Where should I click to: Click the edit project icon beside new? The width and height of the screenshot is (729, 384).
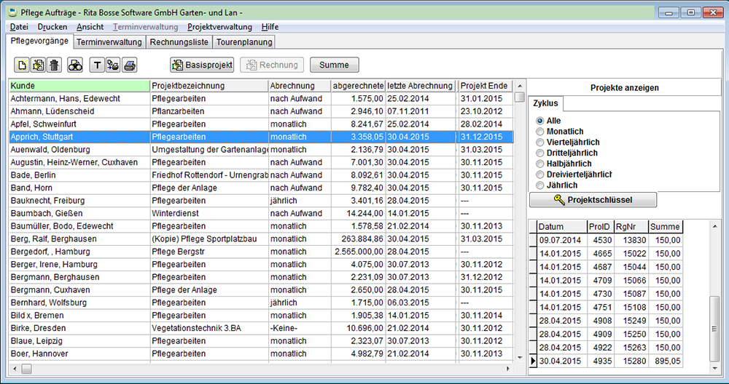[x=38, y=65]
